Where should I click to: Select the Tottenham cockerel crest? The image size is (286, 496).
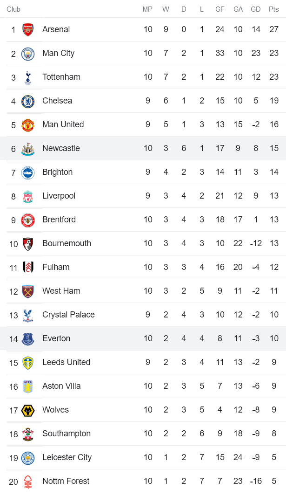[x=28, y=77]
